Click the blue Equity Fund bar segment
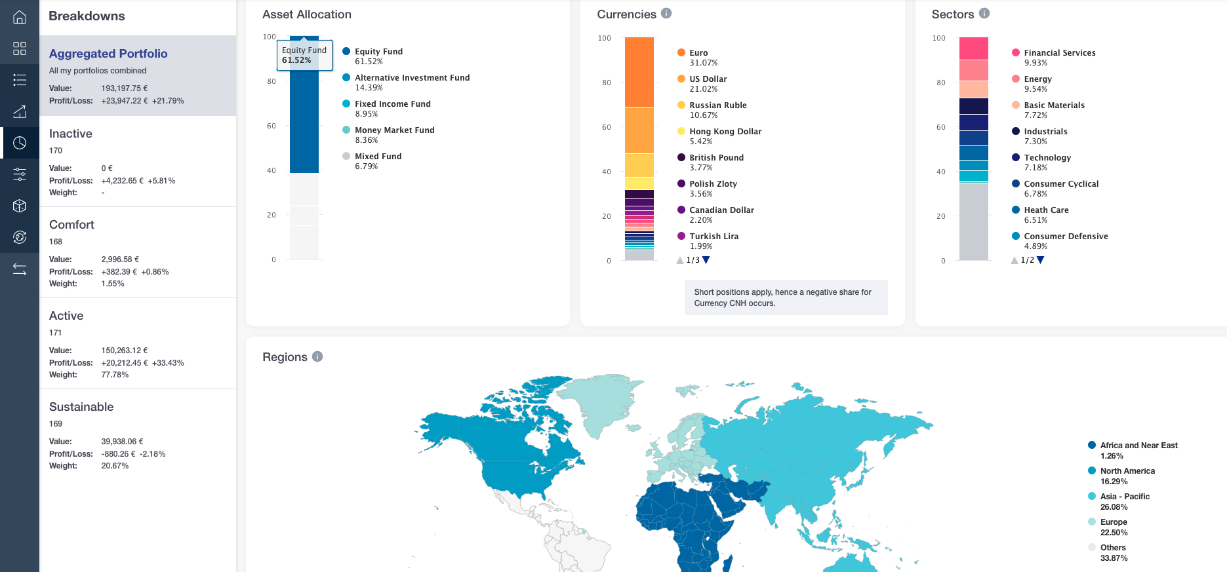This screenshot has height=572, width=1227. 304,118
